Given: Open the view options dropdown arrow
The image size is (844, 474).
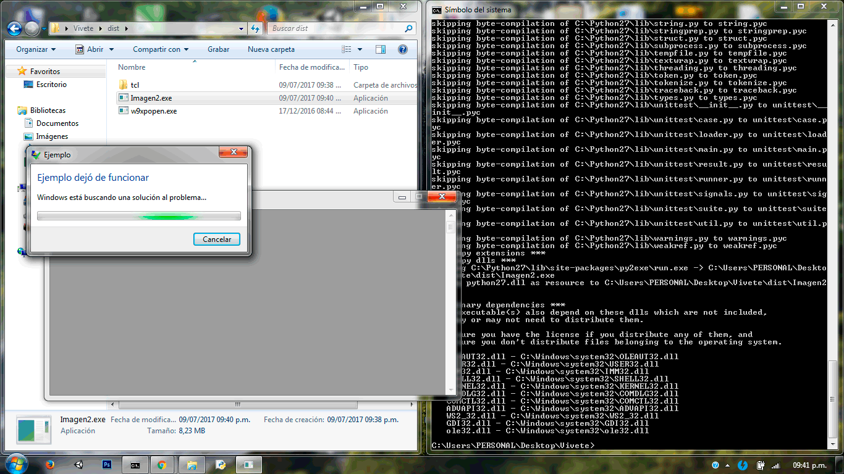Looking at the screenshot, I should (360, 49).
